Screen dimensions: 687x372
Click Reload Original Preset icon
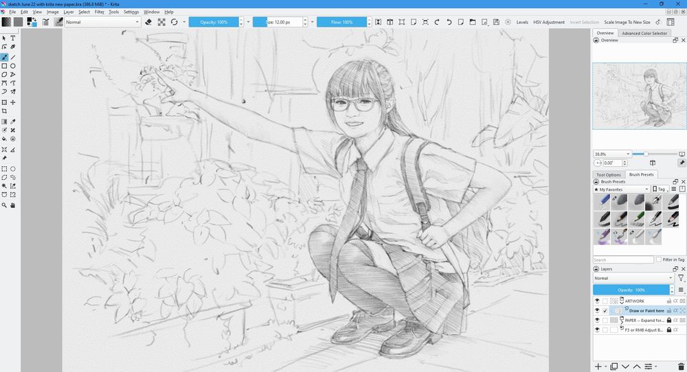pos(174,22)
